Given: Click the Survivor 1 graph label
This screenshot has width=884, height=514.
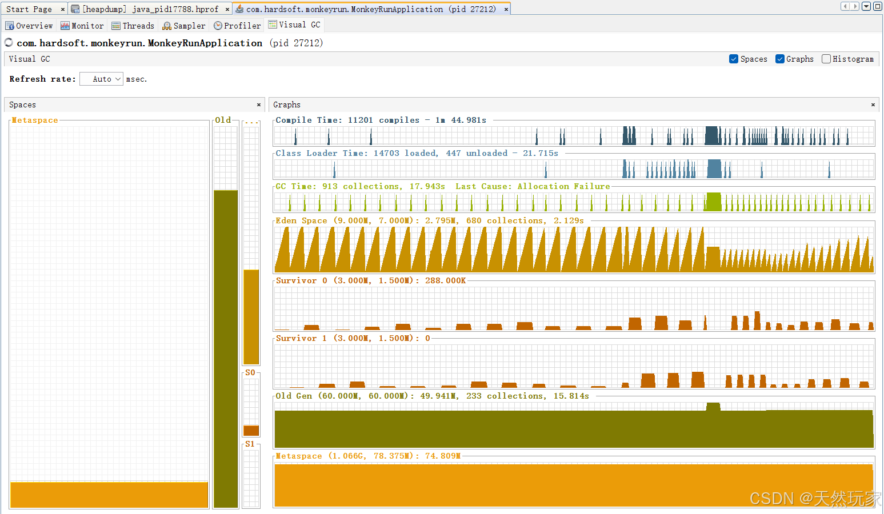Looking at the screenshot, I should click(x=353, y=338).
